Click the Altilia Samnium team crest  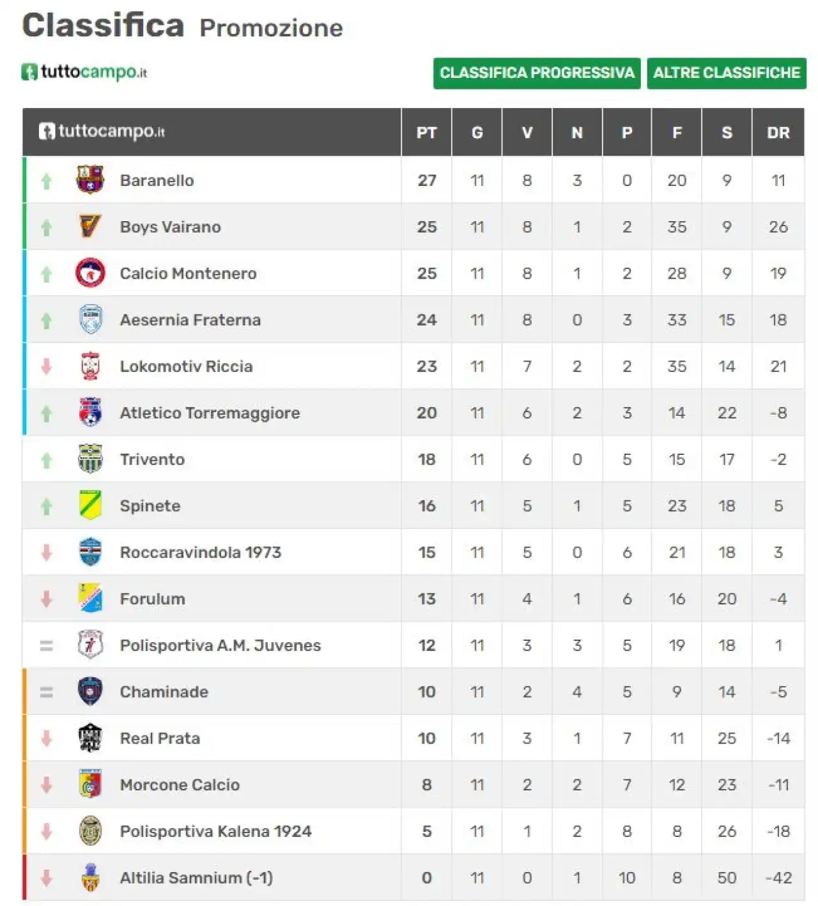90,877
